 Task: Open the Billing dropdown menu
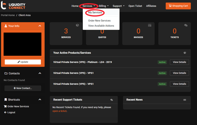104,6
